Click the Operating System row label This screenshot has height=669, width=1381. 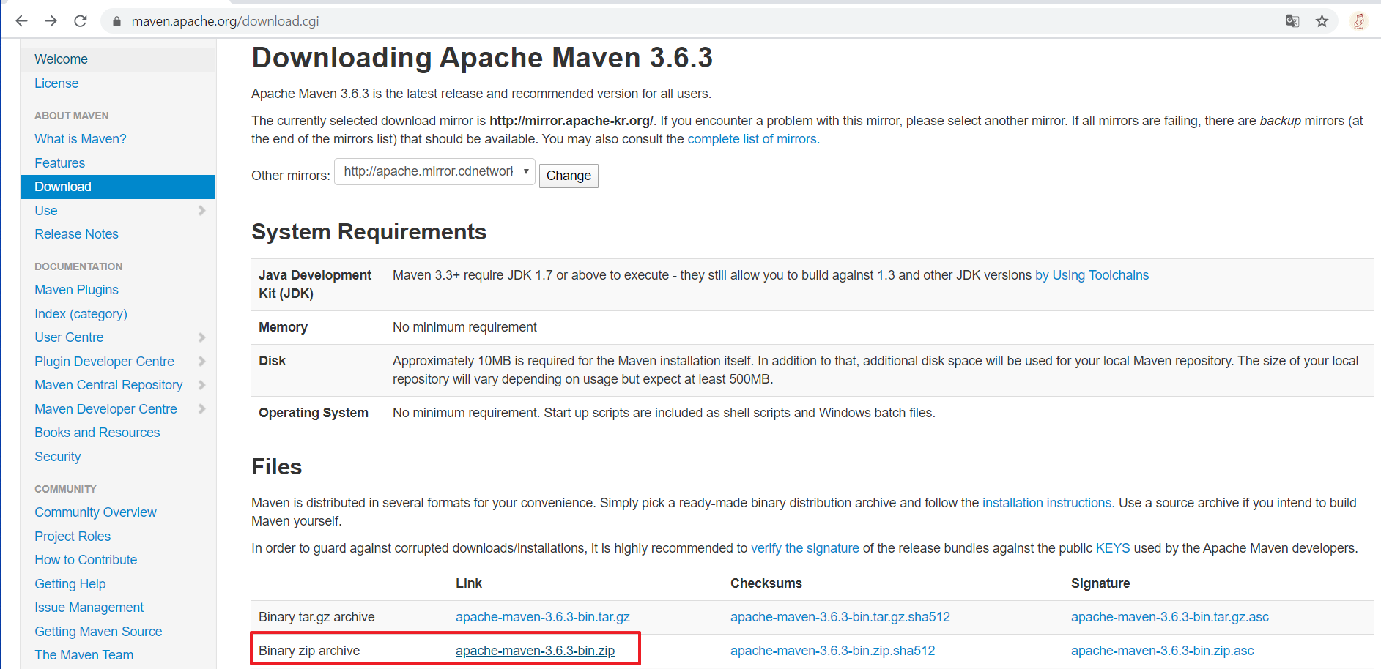(x=314, y=413)
